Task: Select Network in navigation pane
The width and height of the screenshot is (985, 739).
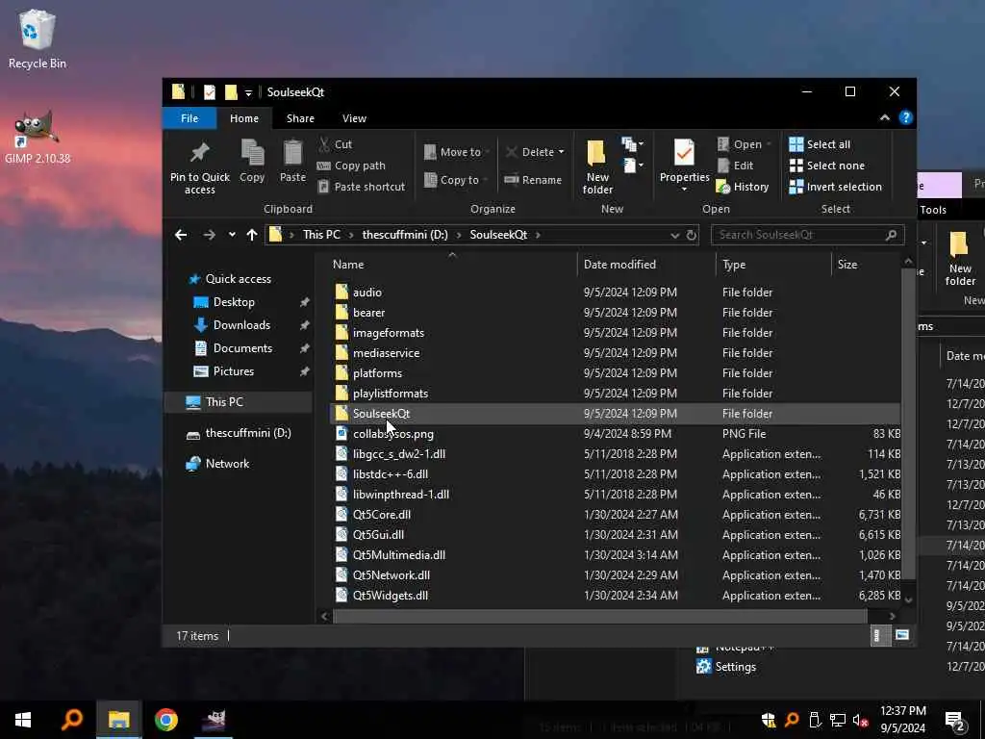Action: pos(227,464)
